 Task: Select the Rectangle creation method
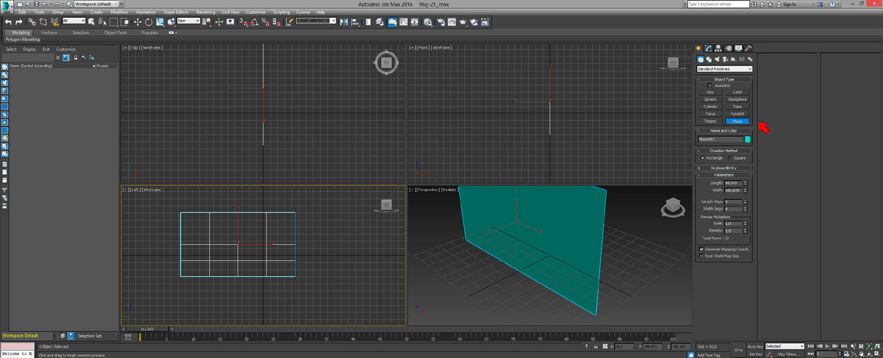pos(703,158)
